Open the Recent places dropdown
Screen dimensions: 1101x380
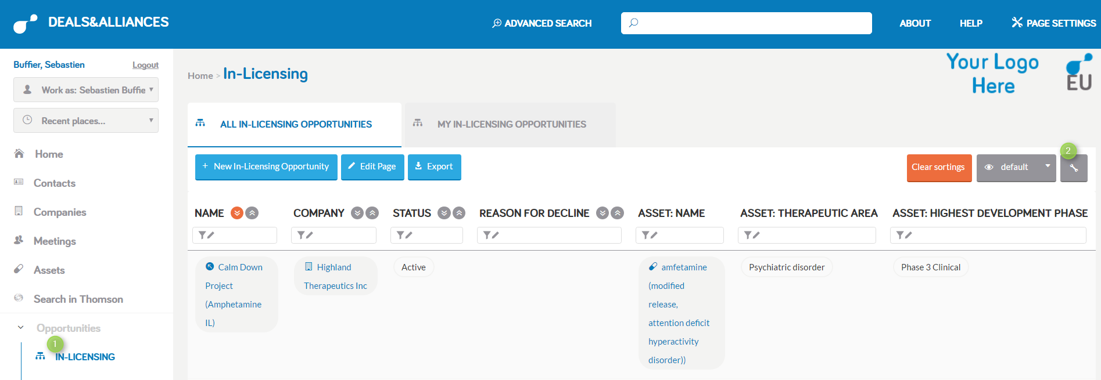click(86, 121)
